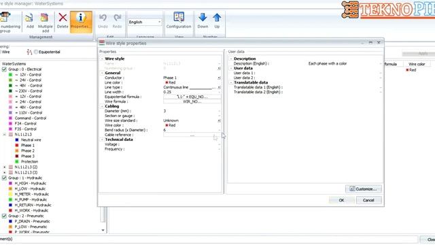Toggle Group 0 - Electrical checkbox
435x245 pixels.
coord(4,69)
